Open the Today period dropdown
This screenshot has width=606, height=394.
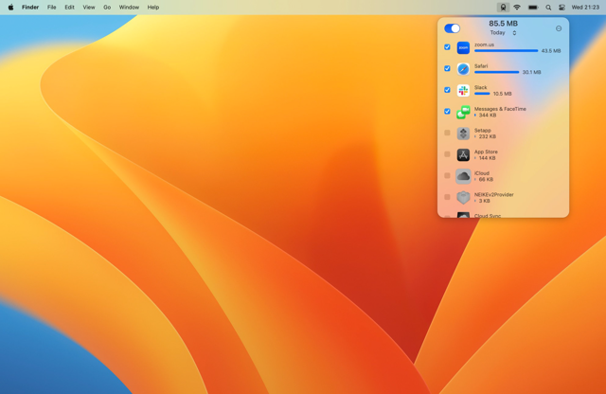pos(503,33)
